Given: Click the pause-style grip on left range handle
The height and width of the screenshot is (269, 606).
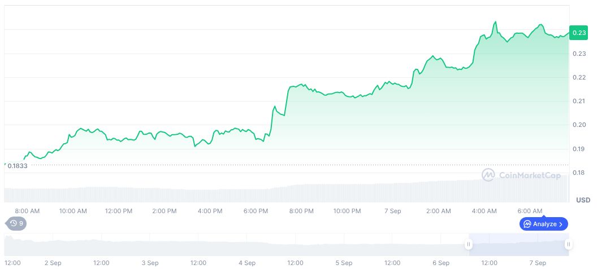Looking at the screenshot, I should (469, 244).
